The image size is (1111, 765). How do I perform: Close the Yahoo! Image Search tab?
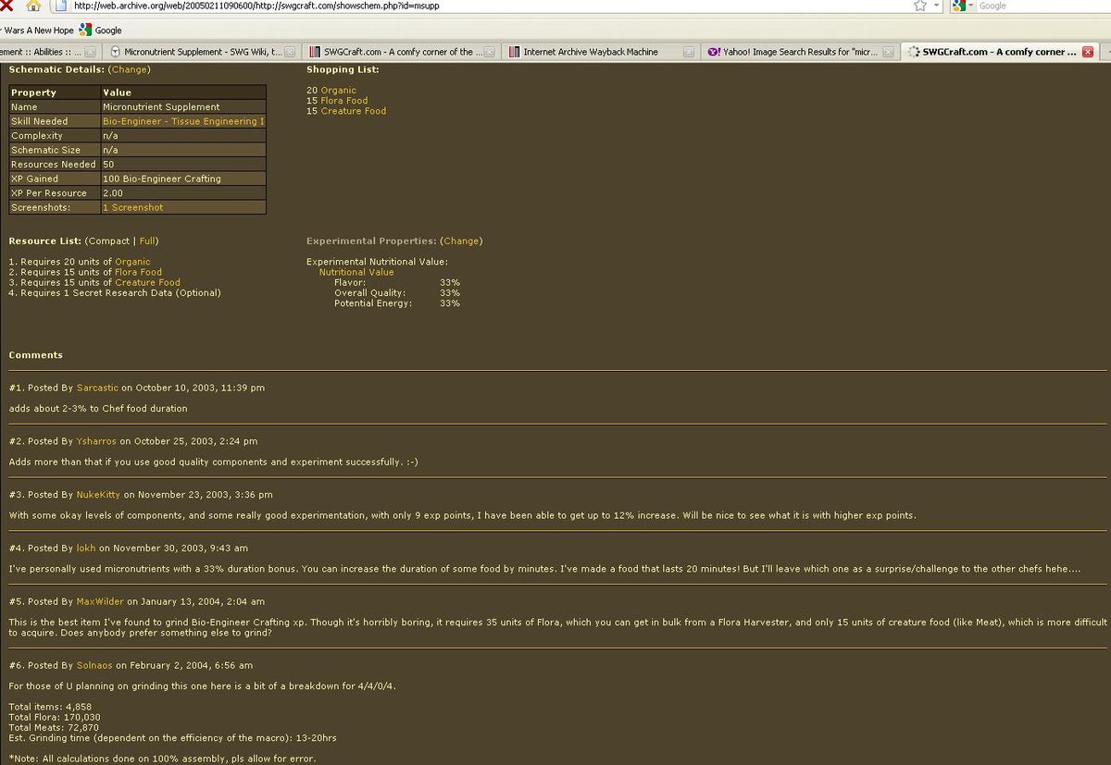click(888, 52)
